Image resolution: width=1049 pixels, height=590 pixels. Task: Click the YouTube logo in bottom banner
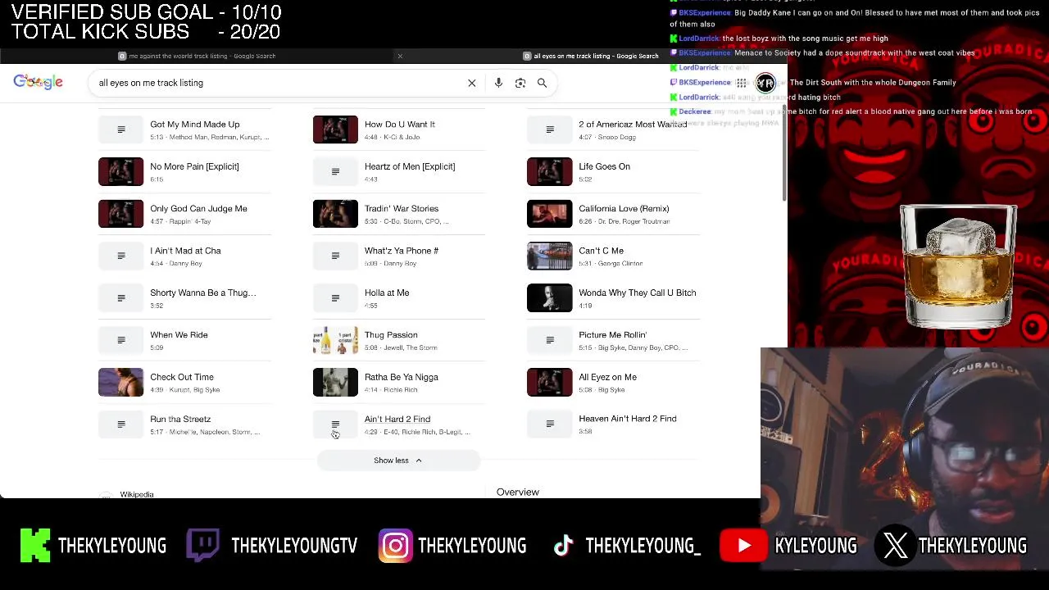pos(742,546)
